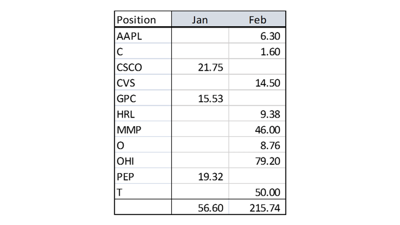This screenshot has height=225, width=400.
Task: Select the Position header cell
Action: pos(143,19)
